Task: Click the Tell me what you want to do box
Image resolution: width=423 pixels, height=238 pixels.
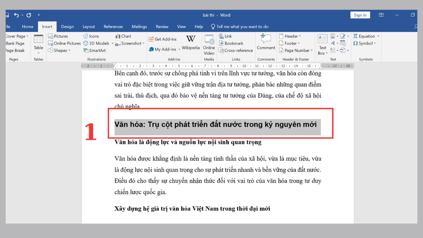Action: (x=242, y=26)
